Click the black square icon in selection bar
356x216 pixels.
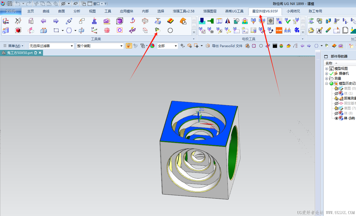point(275,46)
